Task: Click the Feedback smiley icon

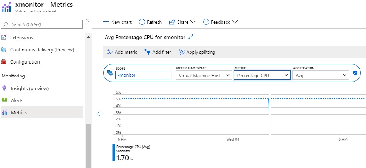Action: tap(206, 22)
